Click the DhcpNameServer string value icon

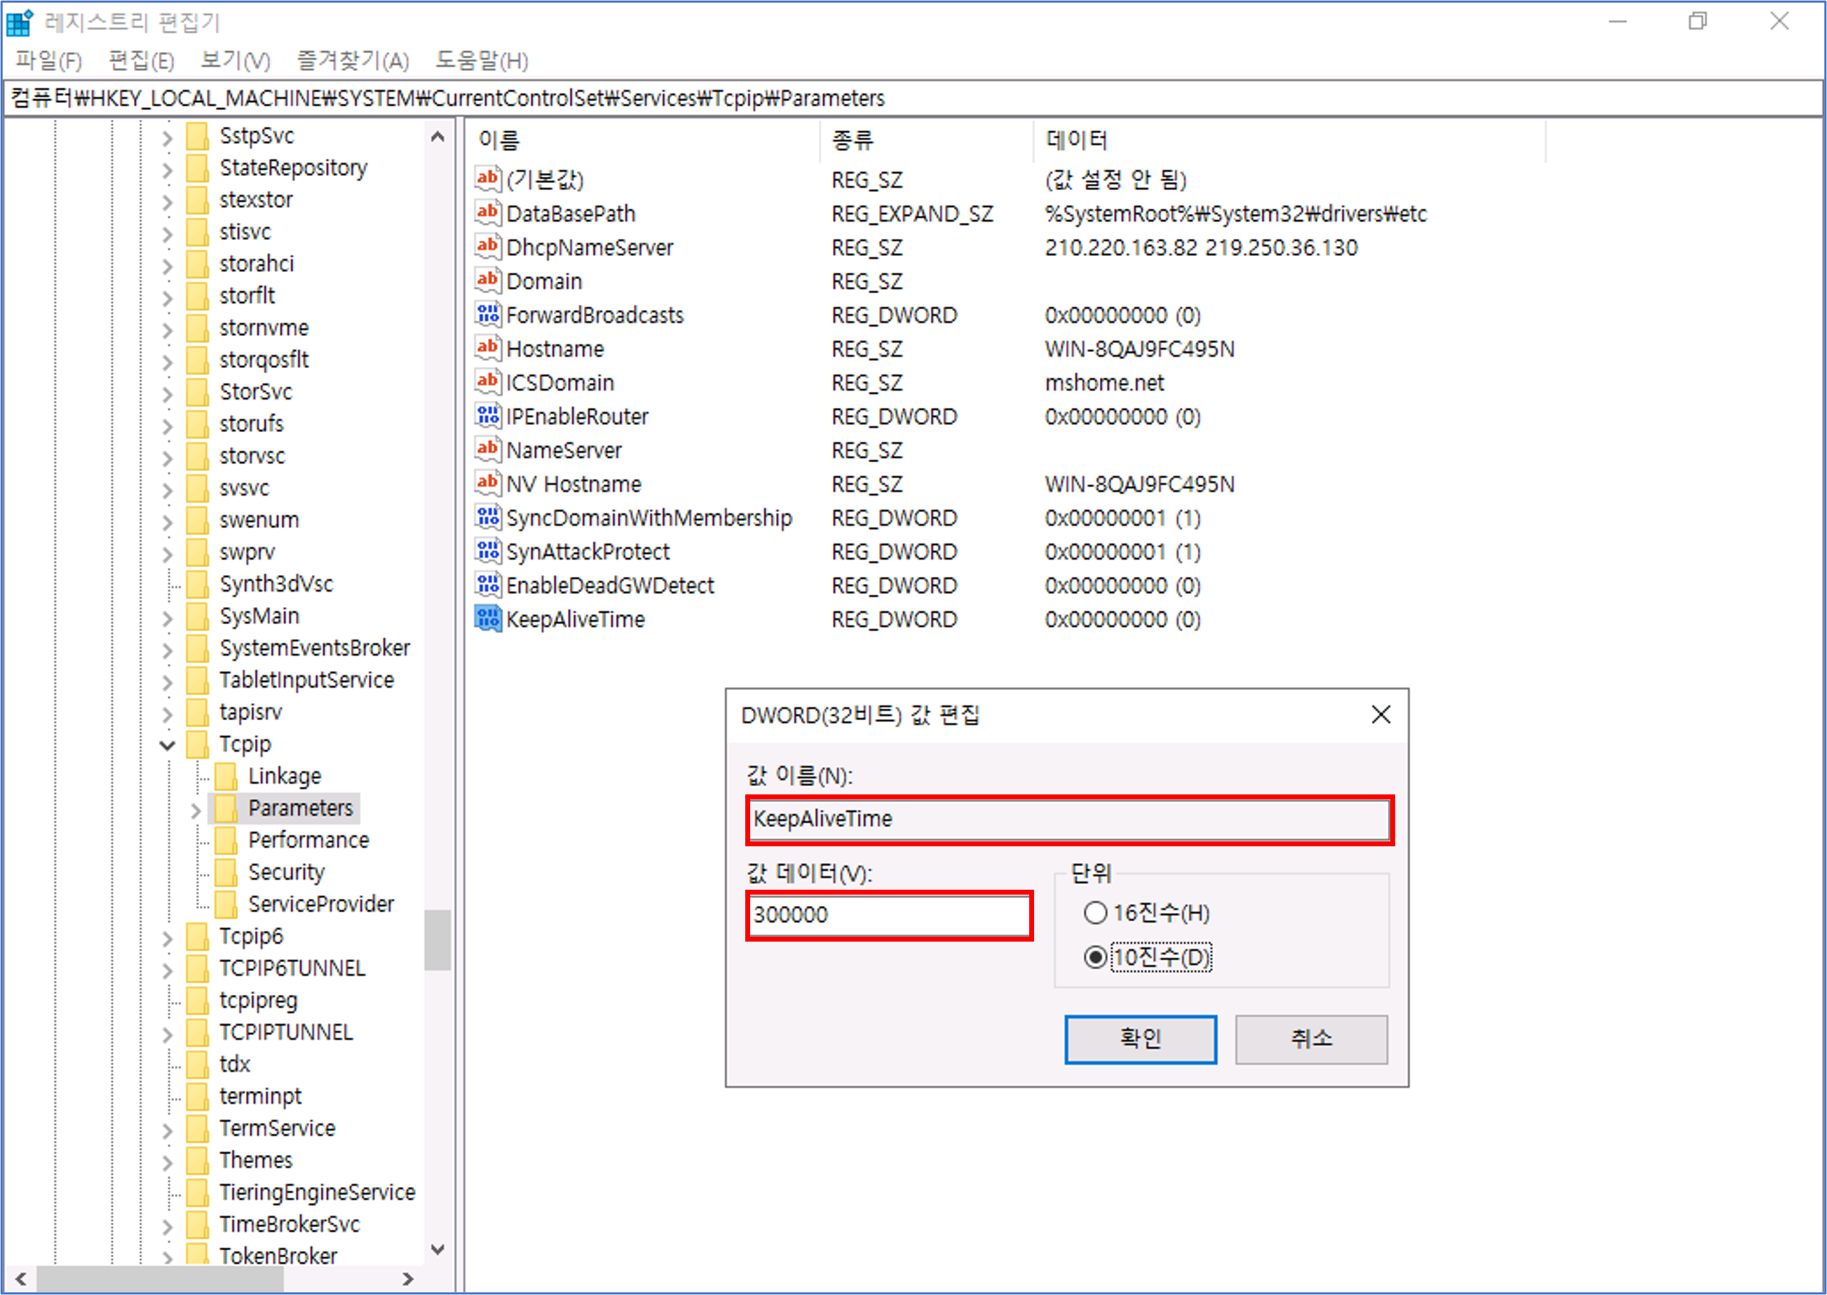pyautogui.click(x=487, y=246)
